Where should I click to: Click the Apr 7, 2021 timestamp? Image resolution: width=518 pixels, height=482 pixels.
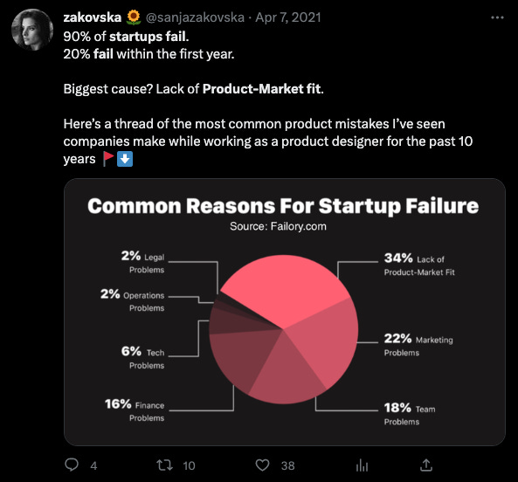[x=288, y=17]
